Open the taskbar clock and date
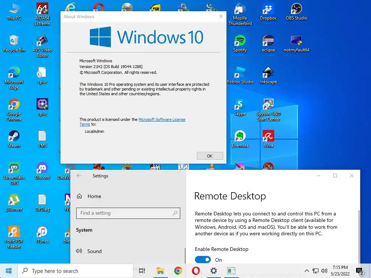Viewport: 371px width, 278px height. (340, 271)
